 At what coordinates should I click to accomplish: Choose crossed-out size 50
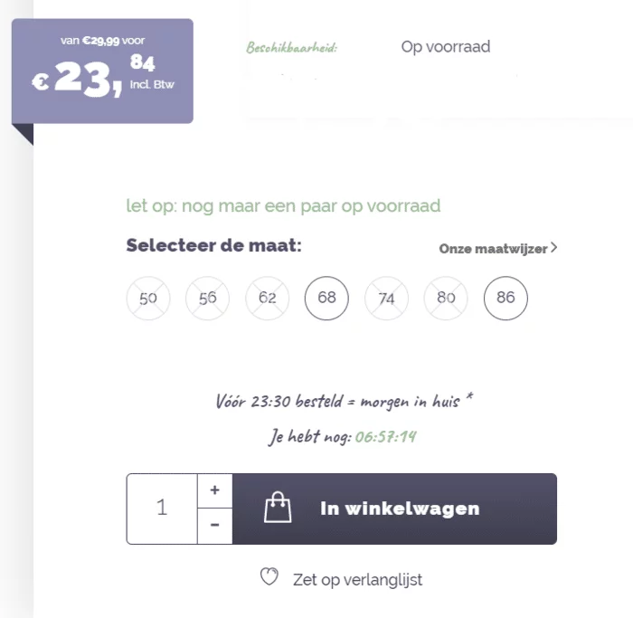coord(148,298)
